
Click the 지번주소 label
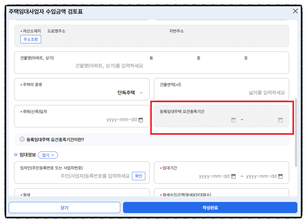pos(177,31)
